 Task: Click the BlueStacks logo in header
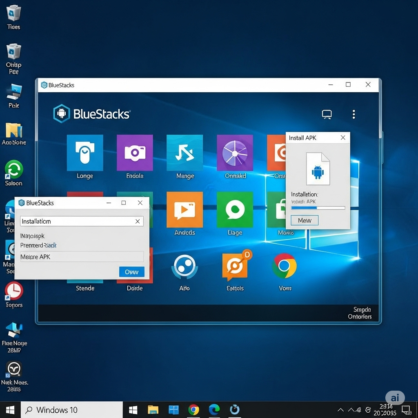[91, 114]
